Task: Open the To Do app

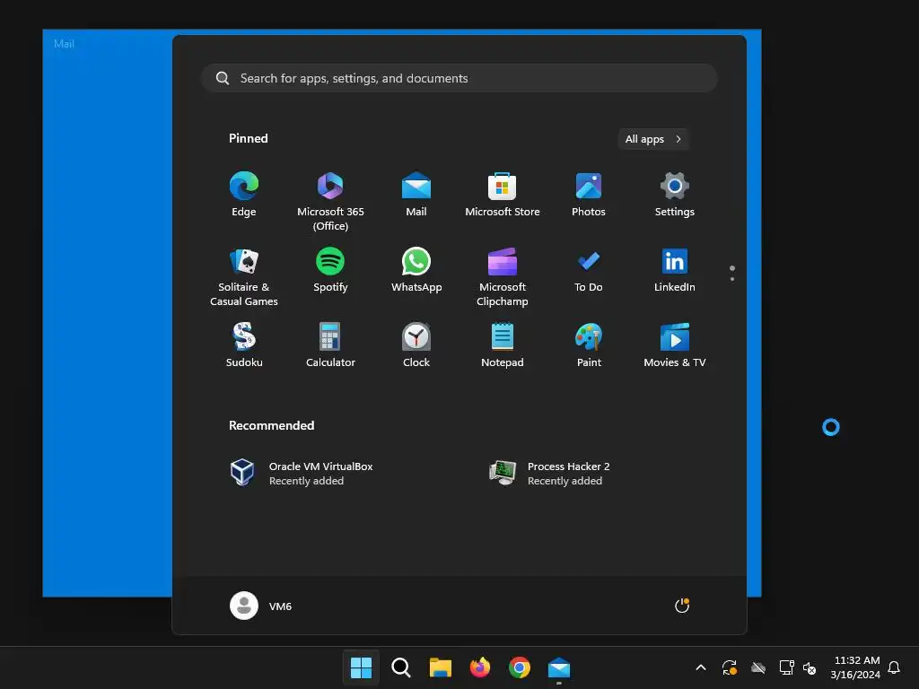Action: click(589, 270)
